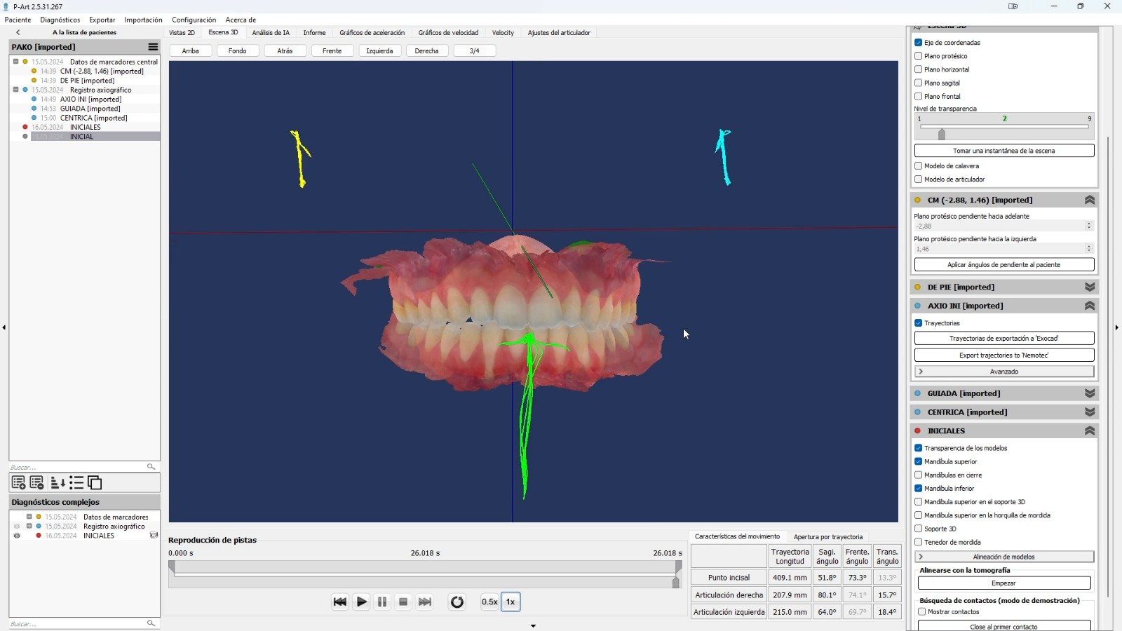
Task: Click the Frente view button
Action: coord(332,50)
